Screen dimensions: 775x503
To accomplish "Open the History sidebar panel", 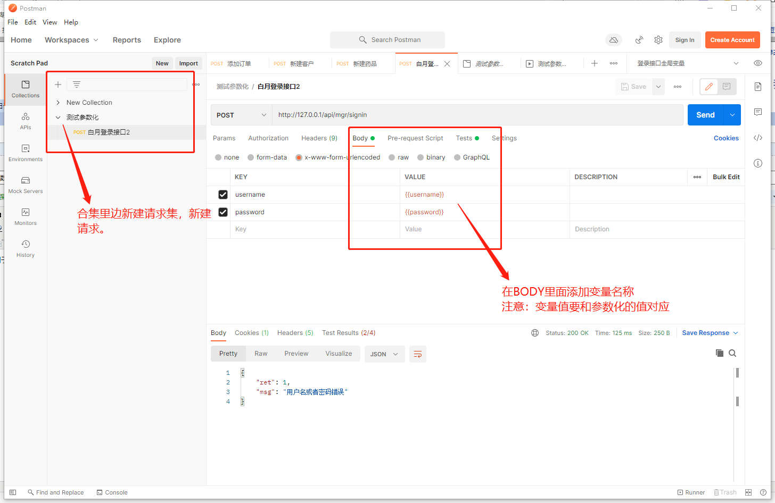I will 26,248.
